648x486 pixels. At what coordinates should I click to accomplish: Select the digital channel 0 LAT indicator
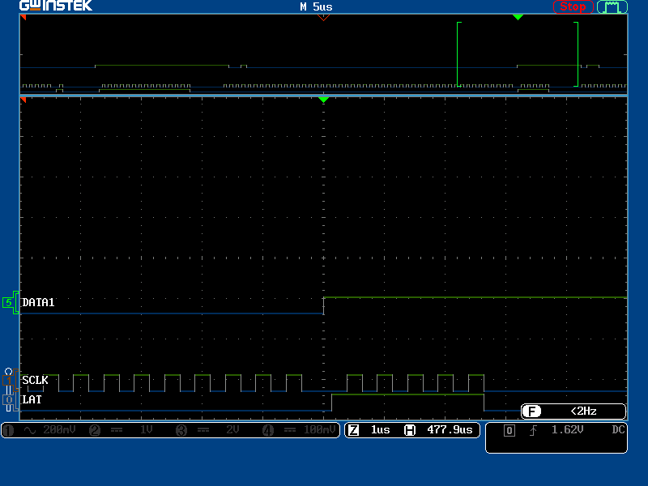[x=10, y=400]
